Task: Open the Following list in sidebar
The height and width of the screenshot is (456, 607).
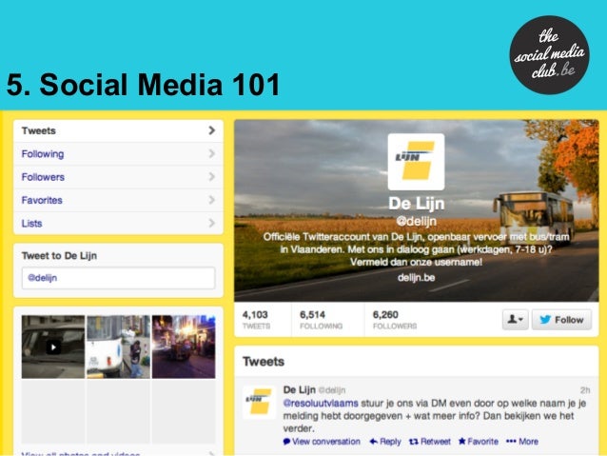Action: pos(118,154)
